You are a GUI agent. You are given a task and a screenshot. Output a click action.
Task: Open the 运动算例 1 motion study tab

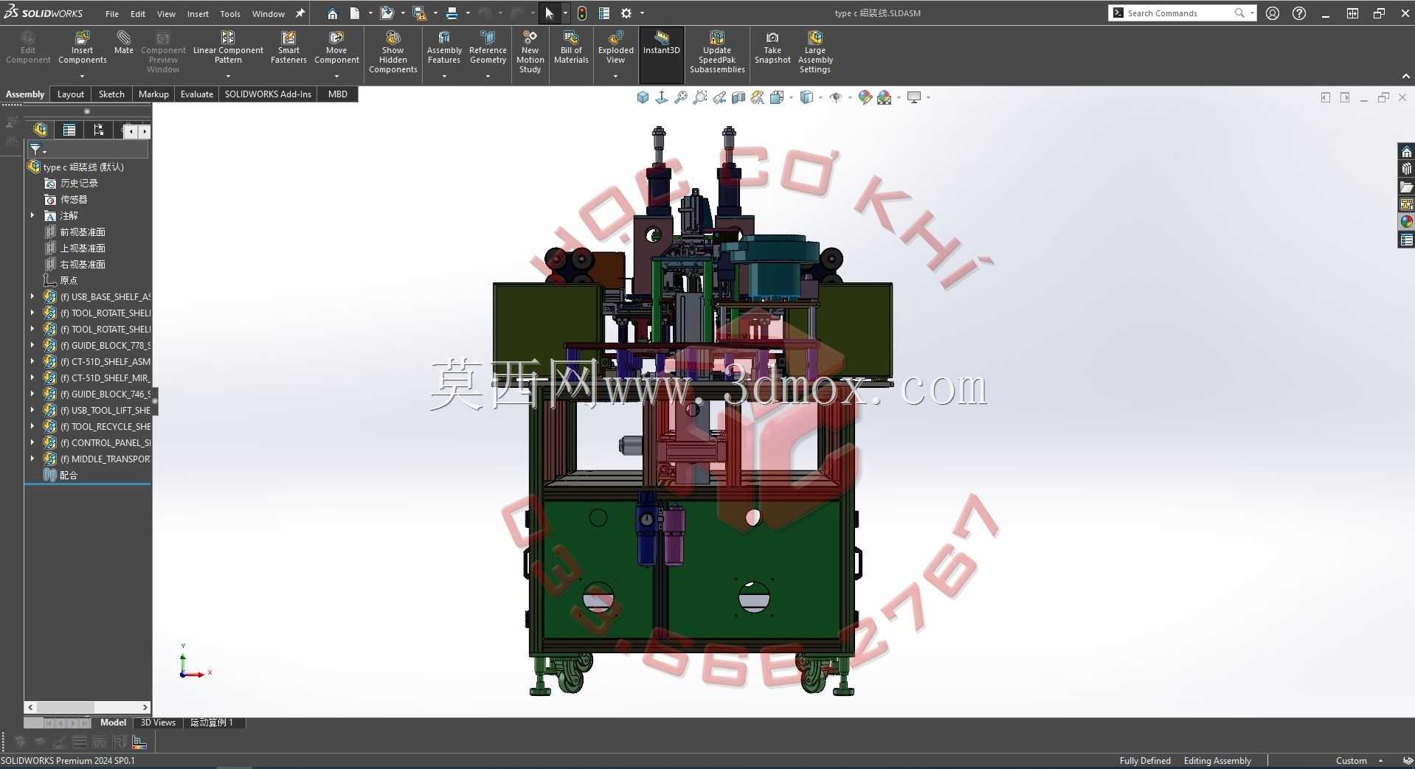(x=212, y=723)
